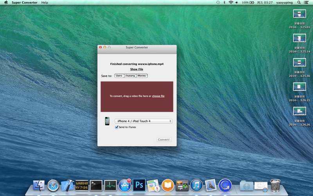Open the Mail stamp icon in dock
The width and height of the screenshot is (313, 196).
(210, 185)
